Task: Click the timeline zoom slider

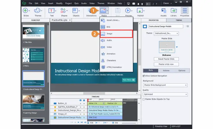Action: point(130,123)
